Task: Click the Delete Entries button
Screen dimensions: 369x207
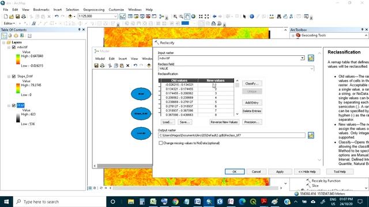Action: (x=252, y=111)
